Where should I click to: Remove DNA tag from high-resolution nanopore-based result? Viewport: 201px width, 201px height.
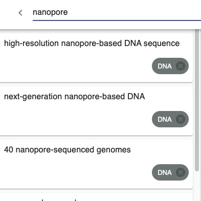point(181,66)
